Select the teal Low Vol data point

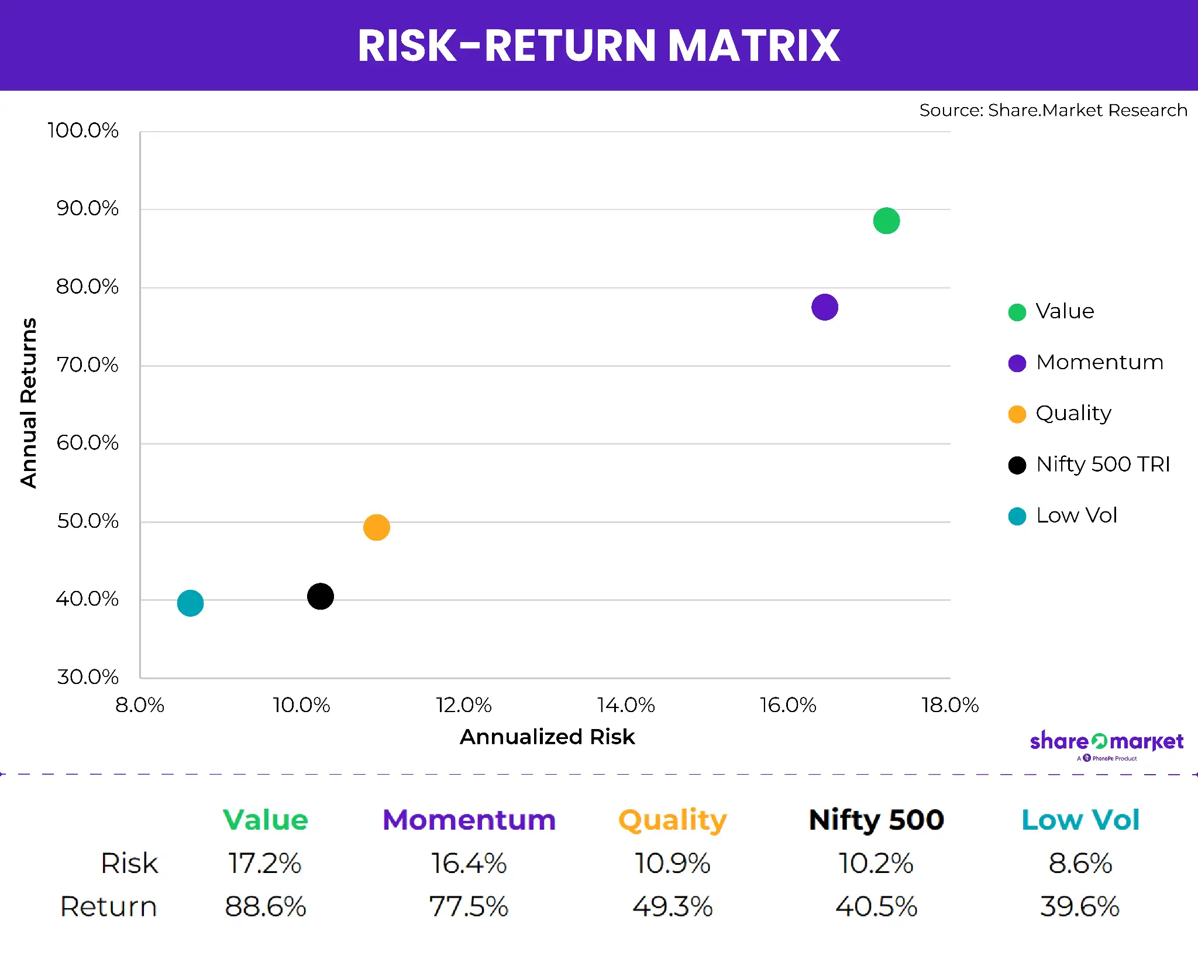[x=190, y=603]
